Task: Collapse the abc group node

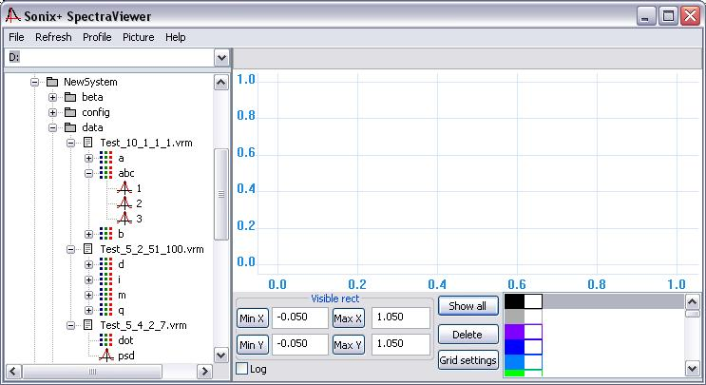Action: 88,173
